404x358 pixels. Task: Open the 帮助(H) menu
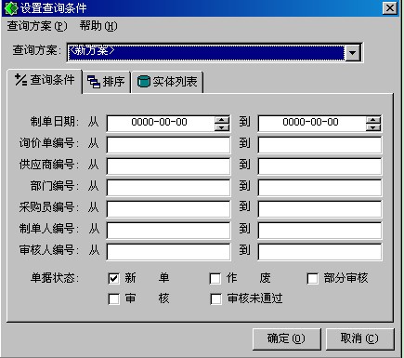click(x=98, y=26)
